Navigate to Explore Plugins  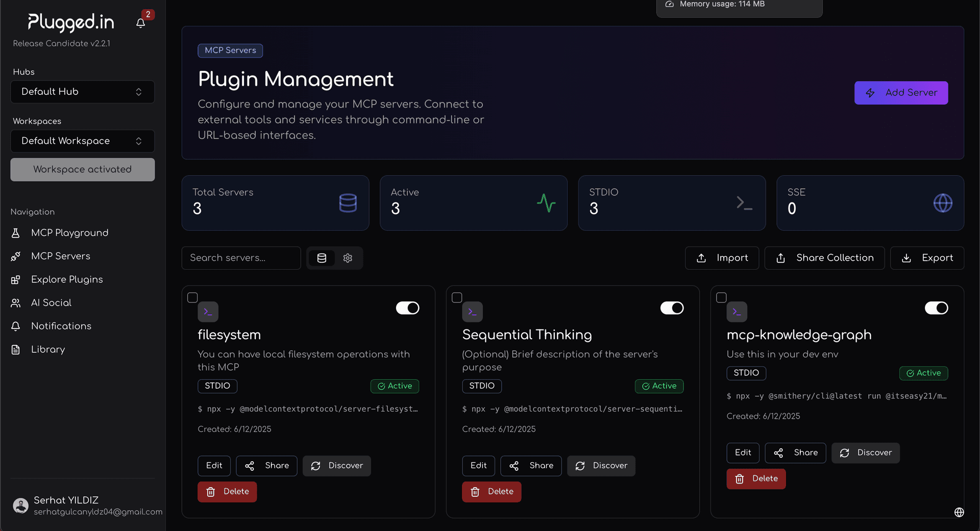click(67, 280)
